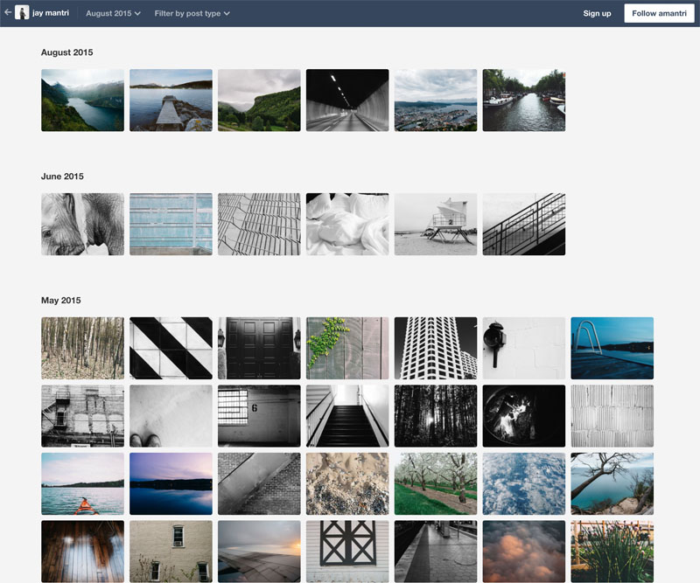This screenshot has height=583, width=700.
Task: Open the fjord landscape photo in August 2015
Action: click(82, 101)
